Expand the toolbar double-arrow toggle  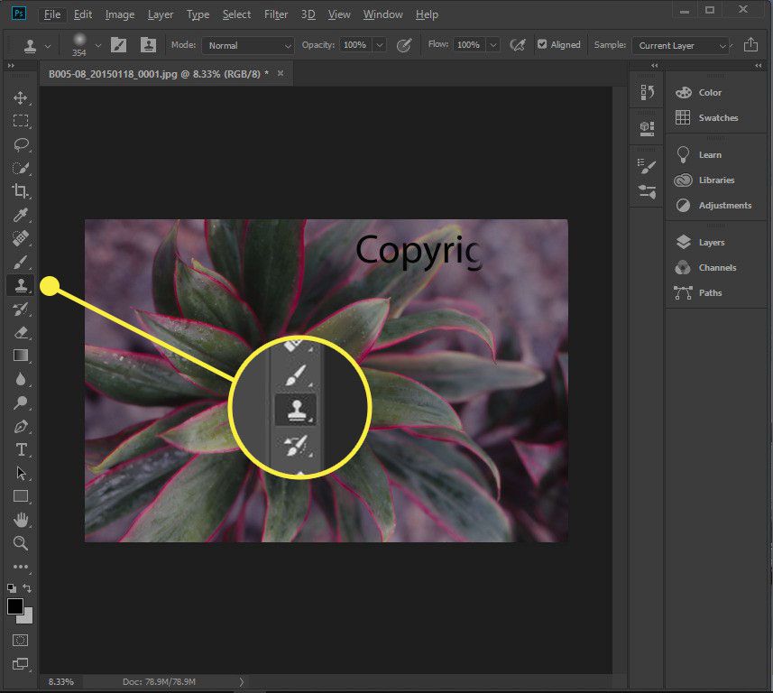pos(11,66)
